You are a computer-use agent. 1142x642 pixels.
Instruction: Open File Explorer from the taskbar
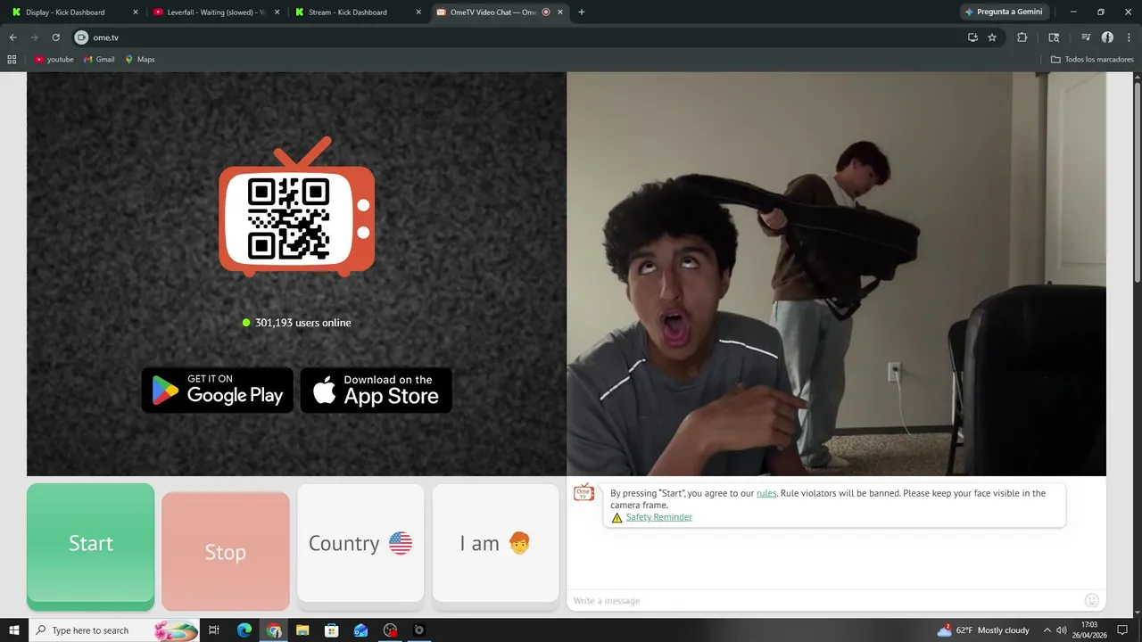tap(302, 630)
